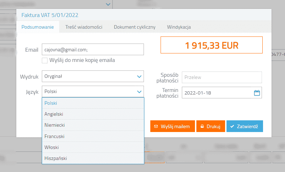The width and height of the screenshot is (285, 172).
Task: Go to the Dokument cykliczny tab
Action: (134, 27)
